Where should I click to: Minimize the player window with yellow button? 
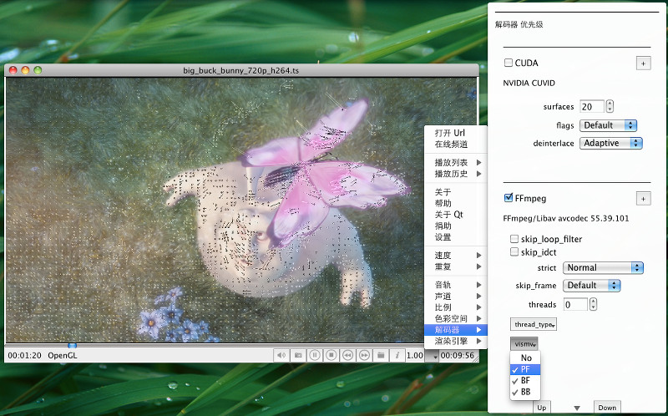[25, 70]
